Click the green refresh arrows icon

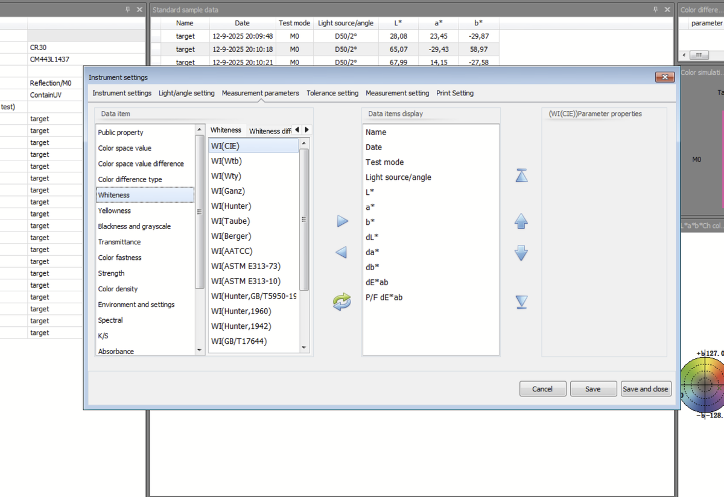[x=341, y=302]
